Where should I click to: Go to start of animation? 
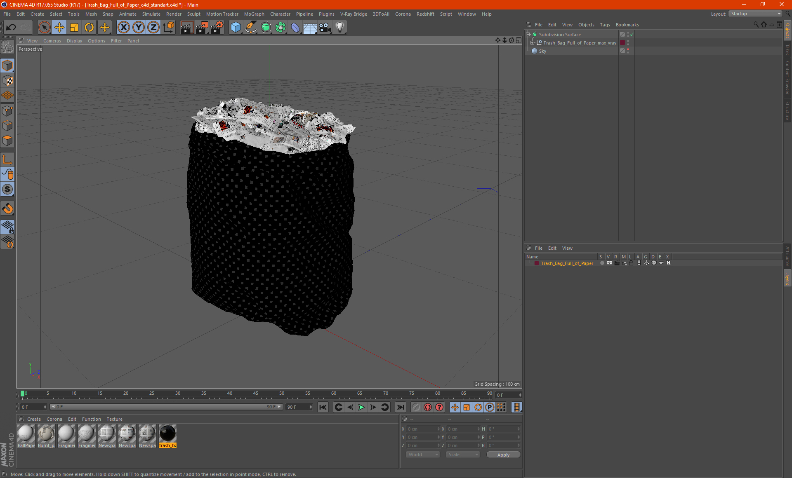pyautogui.click(x=323, y=407)
